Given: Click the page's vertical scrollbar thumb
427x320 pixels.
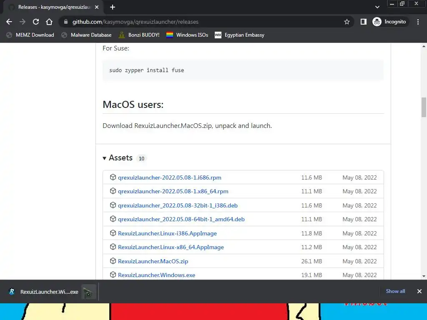Looking at the screenshot, I should pyautogui.click(x=424, y=107).
